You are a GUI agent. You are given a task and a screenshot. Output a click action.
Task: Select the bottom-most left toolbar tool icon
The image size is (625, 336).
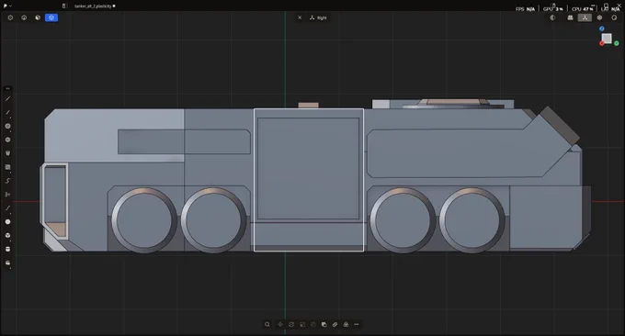coord(7,263)
